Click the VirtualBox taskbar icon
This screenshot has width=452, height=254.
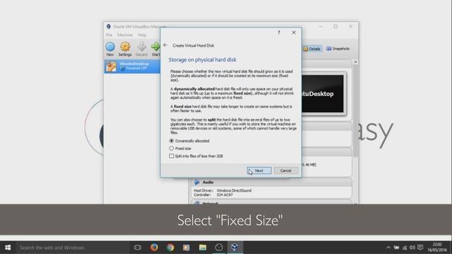235,248
